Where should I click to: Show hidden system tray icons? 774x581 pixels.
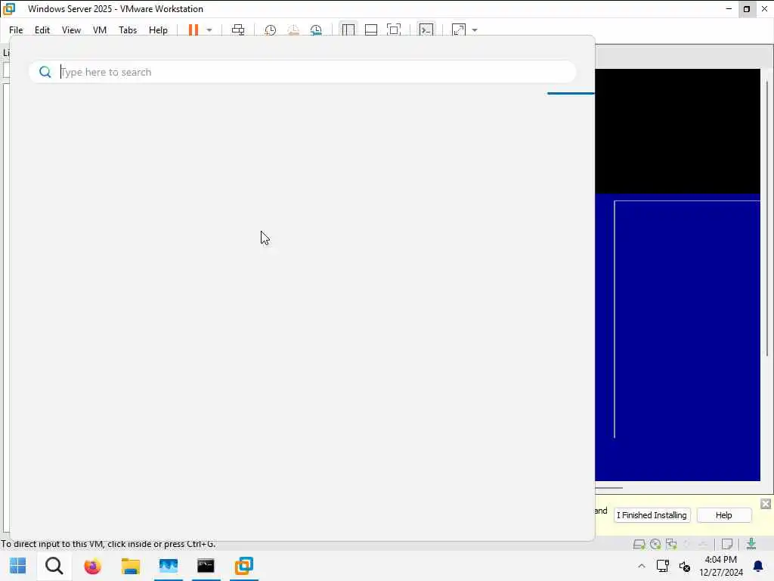click(x=641, y=566)
